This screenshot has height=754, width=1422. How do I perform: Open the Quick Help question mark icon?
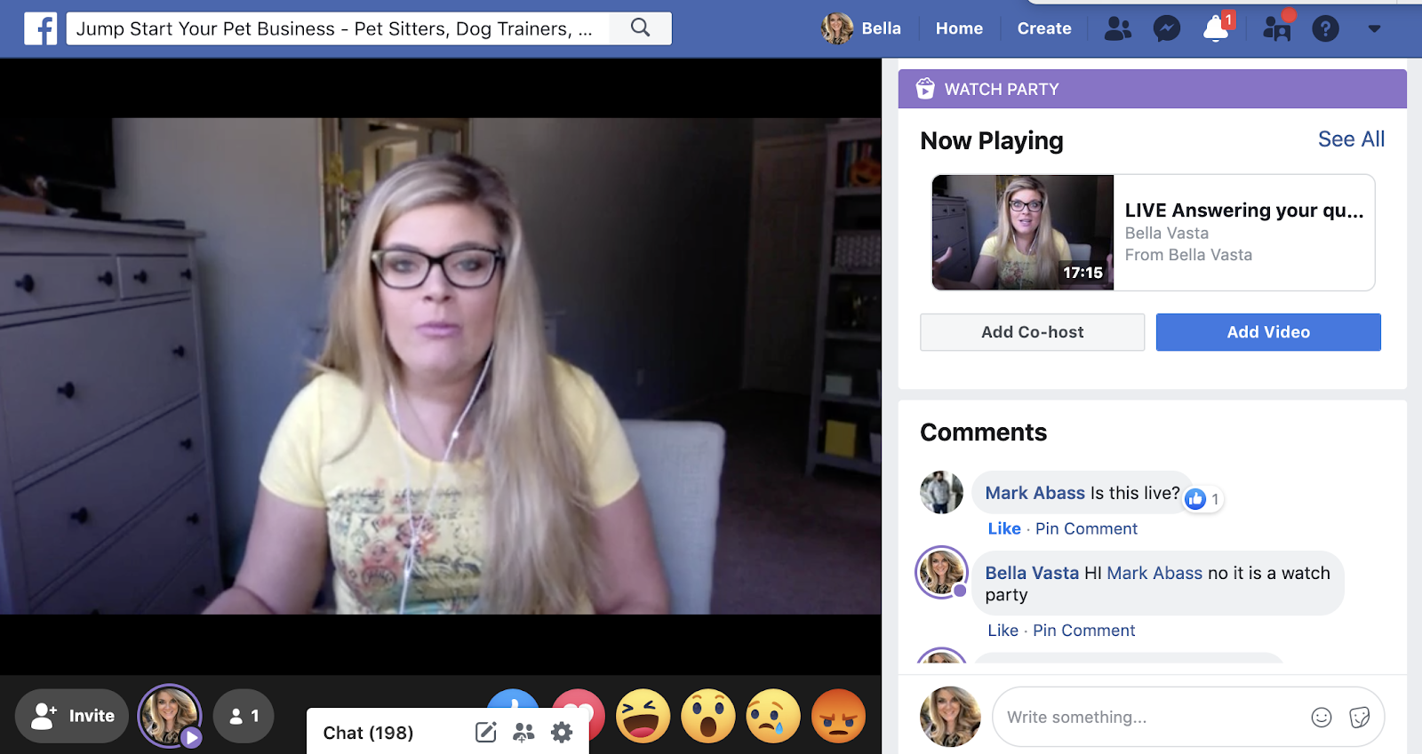pos(1325,28)
